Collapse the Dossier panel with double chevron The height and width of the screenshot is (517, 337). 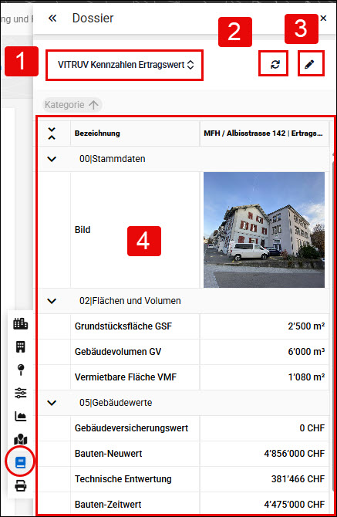tap(52, 18)
